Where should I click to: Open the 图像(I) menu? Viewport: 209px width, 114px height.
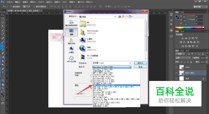pyautogui.click(x=25, y=2)
